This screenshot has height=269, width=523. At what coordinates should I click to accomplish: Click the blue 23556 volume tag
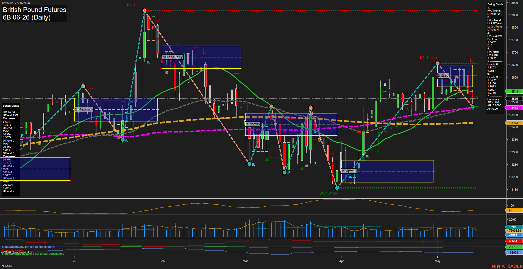(514, 235)
